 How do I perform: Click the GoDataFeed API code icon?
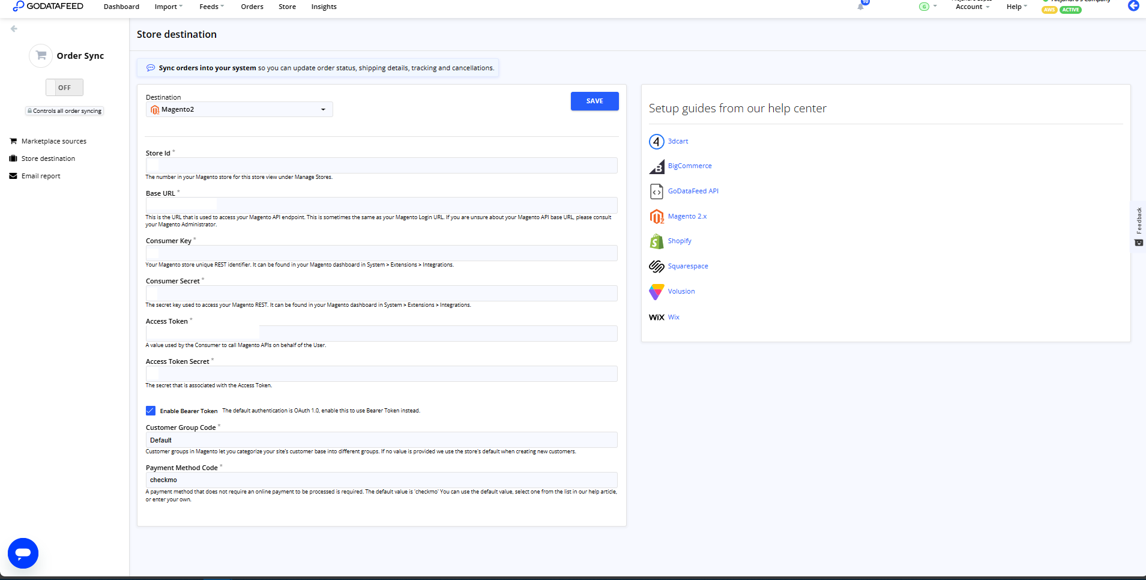(656, 192)
